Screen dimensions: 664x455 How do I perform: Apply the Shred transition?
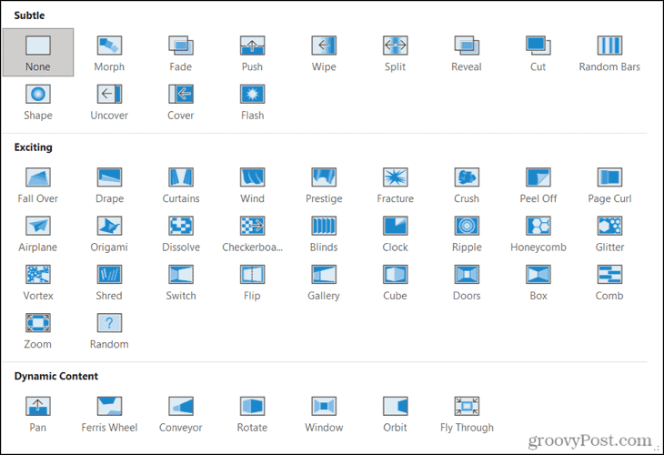(109, 282)
